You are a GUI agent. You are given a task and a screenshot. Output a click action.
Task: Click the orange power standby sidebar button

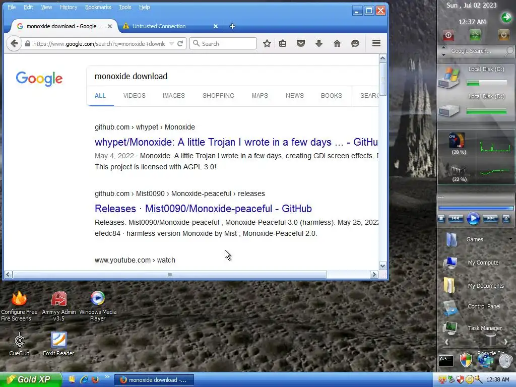click(x=503, y=35)
